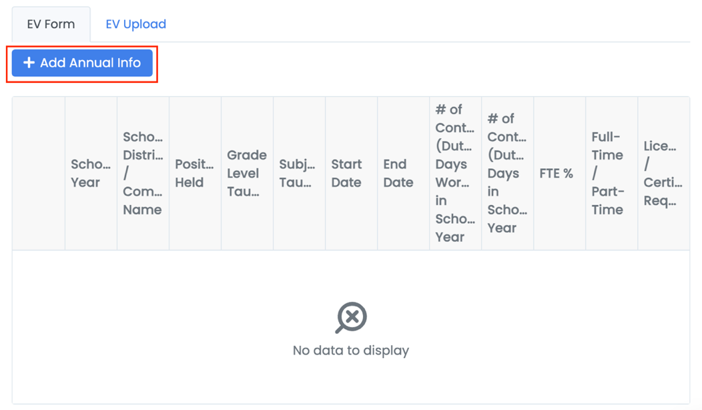Click the Subject Taught column header
The height and width of the screenshot is (410, 702).
click(x=299, y=174)
